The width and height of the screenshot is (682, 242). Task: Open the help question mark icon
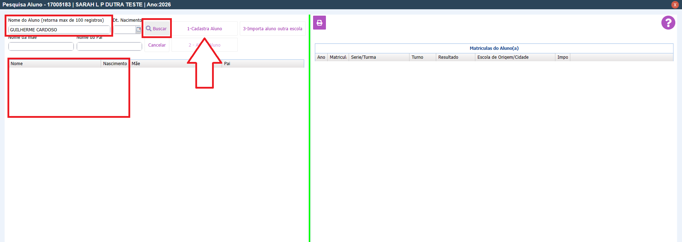[668, 23]
